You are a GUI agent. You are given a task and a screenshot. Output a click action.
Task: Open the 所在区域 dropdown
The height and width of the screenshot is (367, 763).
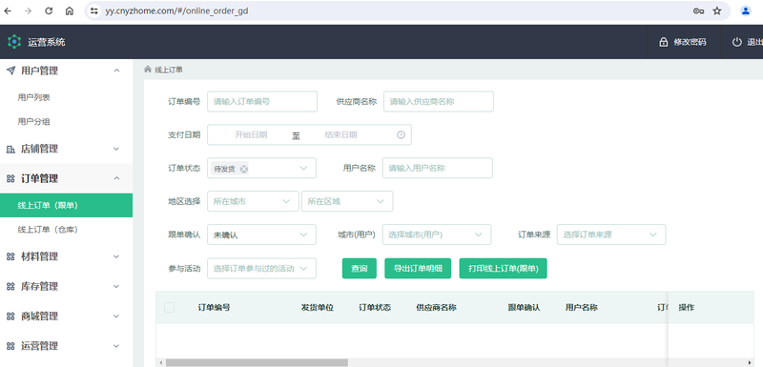[x=347, y=201]
